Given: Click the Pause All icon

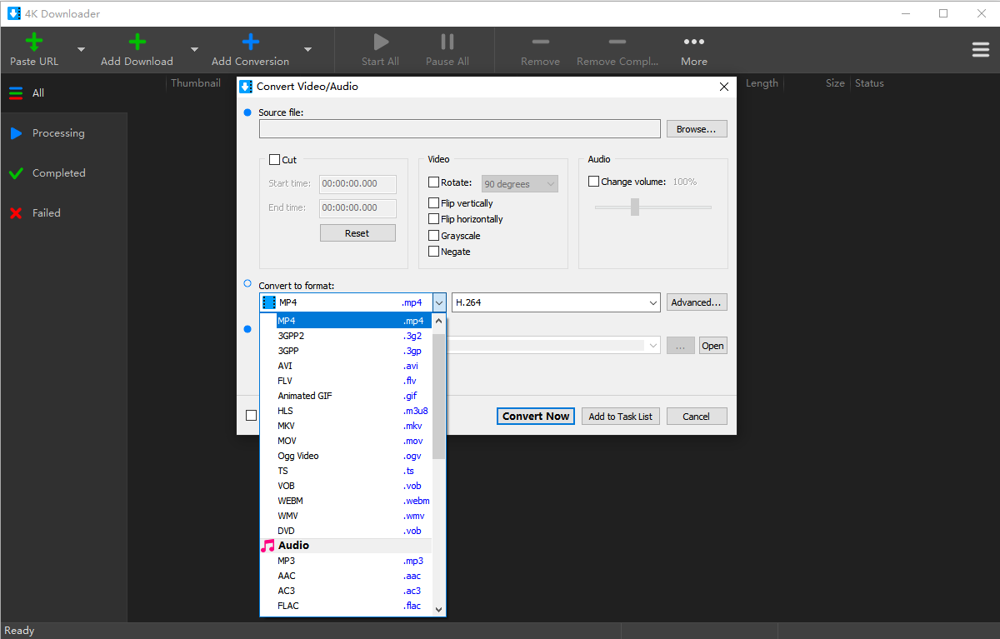Looking at the screenshot, I should pyautogui.click(x=447, y=42).
